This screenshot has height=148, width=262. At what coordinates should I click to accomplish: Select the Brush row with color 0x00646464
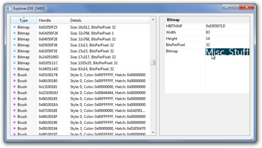click(80, 92)
